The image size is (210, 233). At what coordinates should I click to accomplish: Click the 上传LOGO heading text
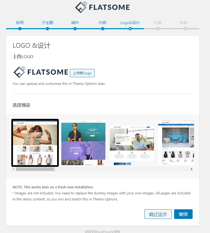pos(23,57)
